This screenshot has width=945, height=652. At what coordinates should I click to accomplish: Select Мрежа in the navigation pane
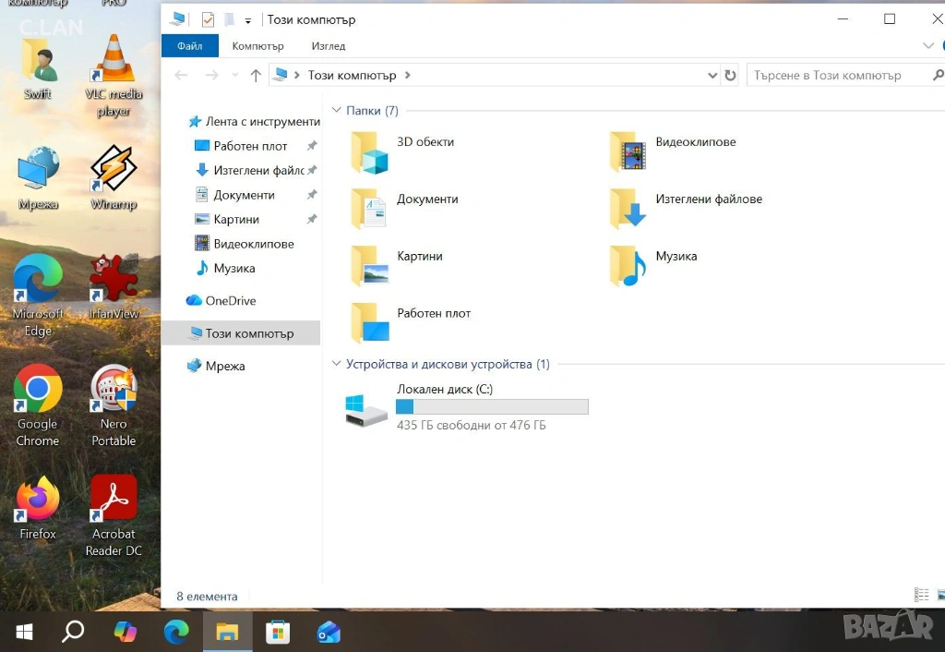(x=224, y=367)
